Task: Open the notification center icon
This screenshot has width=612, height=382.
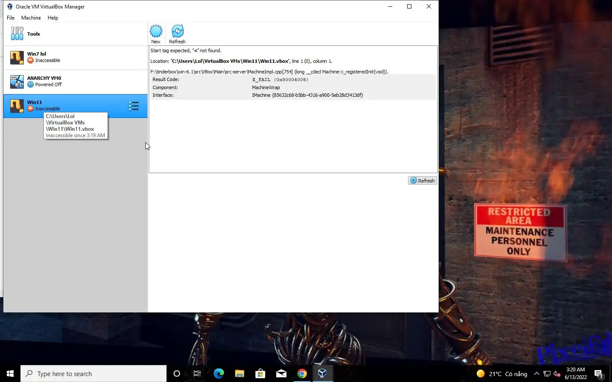Action: (599, 374)
